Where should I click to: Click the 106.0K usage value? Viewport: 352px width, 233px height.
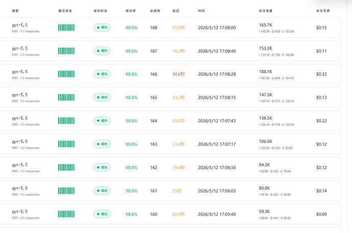point(266,142)
